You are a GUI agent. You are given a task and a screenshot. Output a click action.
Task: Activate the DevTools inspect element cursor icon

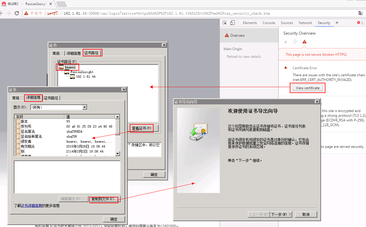coord(225,23)
